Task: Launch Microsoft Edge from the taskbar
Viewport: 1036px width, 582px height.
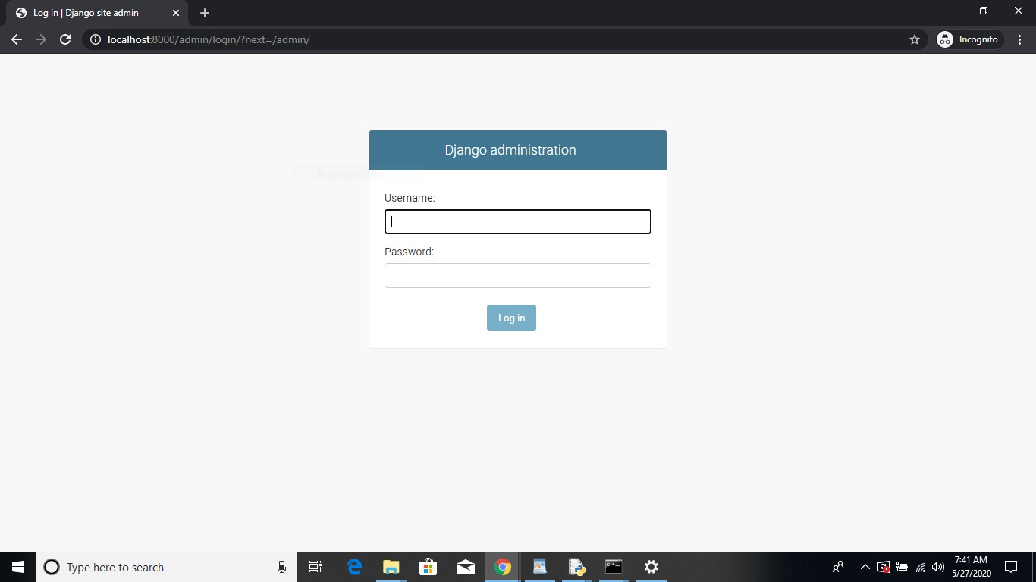Action: [354, 567]
